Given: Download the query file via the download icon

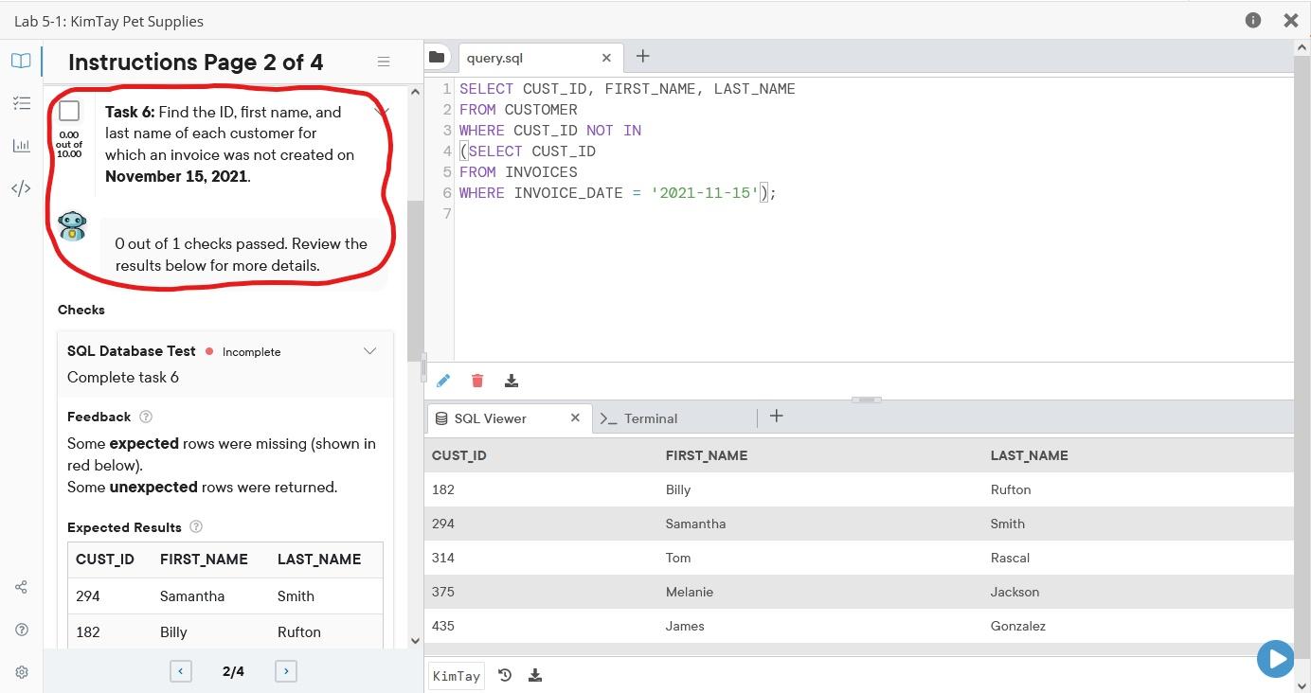Looking at the screenshot, I should click(512, 380).
